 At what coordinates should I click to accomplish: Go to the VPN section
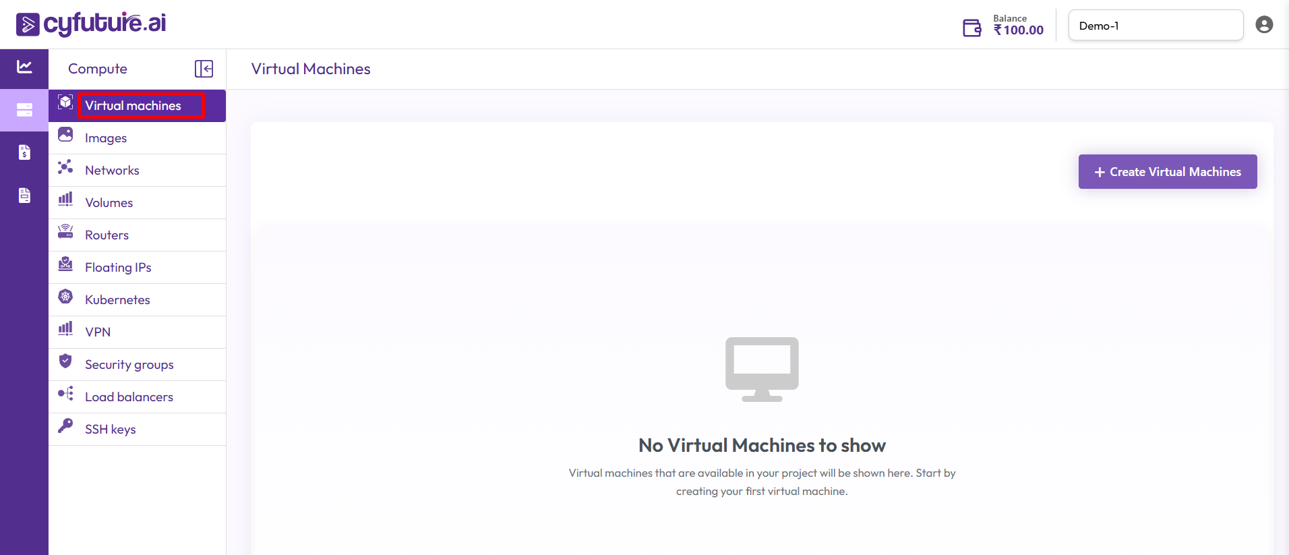(x=98, y=332)
